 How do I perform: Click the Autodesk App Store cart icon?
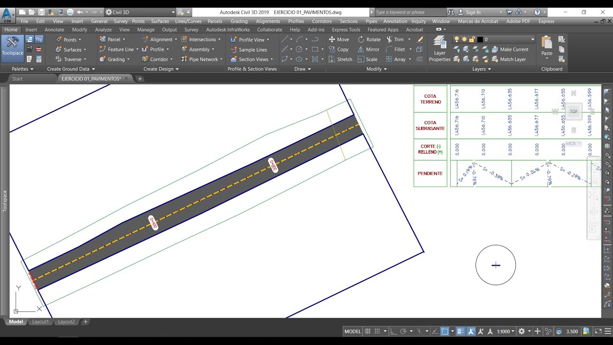click(509, 12)
